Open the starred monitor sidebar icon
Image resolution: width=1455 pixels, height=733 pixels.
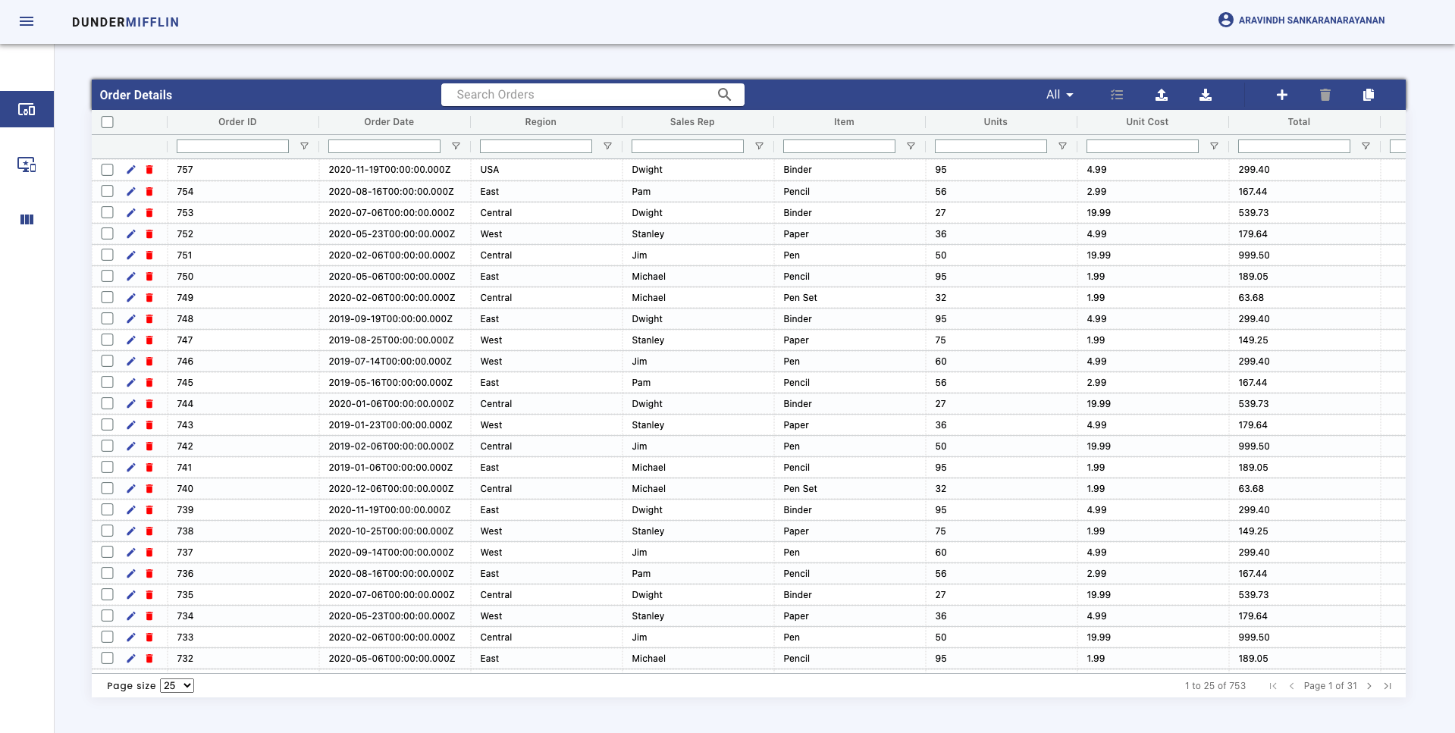(x=27, y=164)
